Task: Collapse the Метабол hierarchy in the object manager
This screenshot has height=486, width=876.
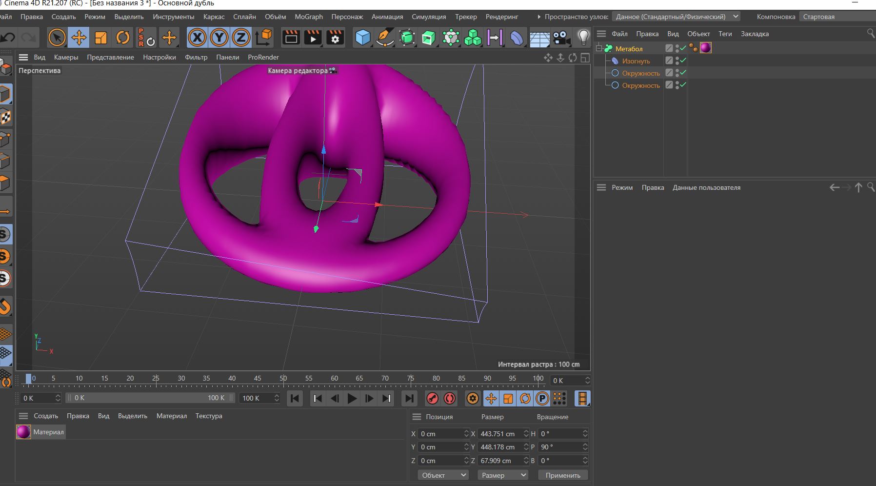Action: tap(600, 47)
